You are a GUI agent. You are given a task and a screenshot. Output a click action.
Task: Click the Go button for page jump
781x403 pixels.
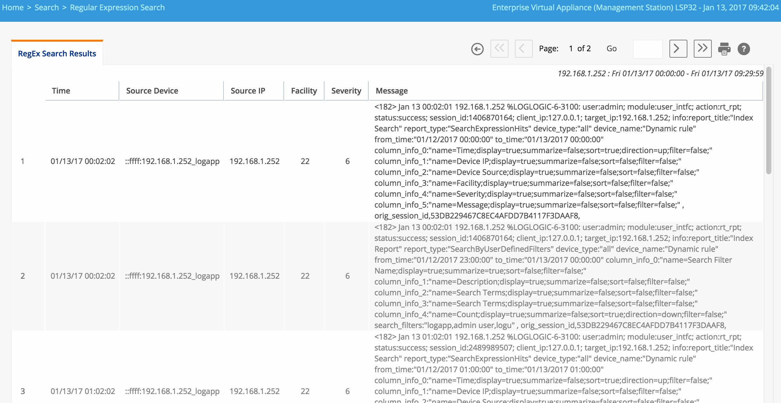point(611,49)
